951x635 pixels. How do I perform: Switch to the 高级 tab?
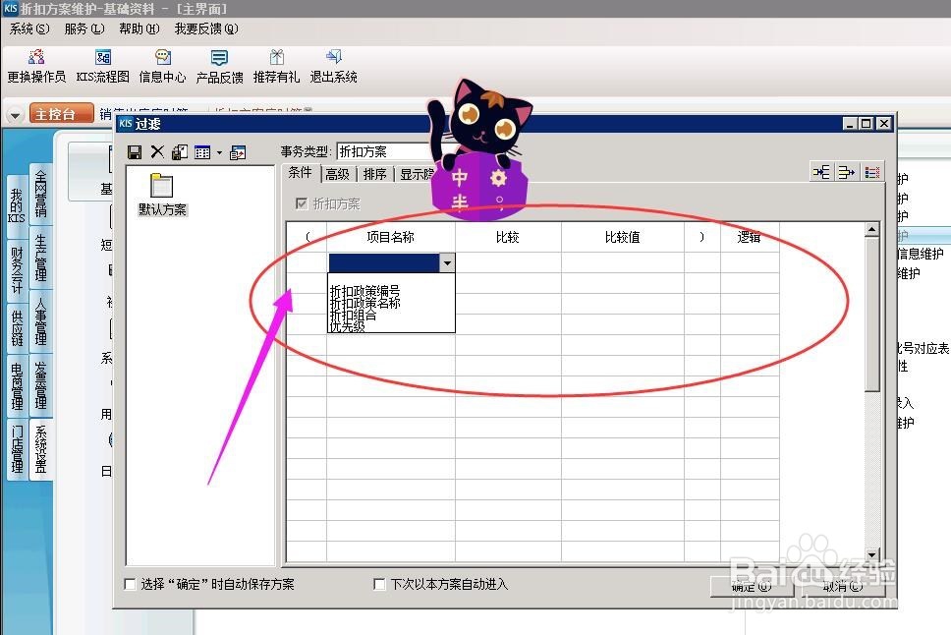(337, 173)
